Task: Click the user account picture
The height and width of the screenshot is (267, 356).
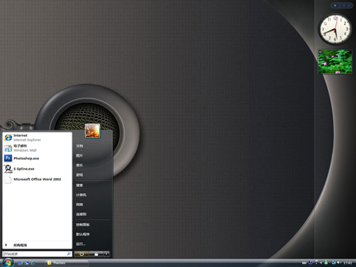Action: coord(92,130)
